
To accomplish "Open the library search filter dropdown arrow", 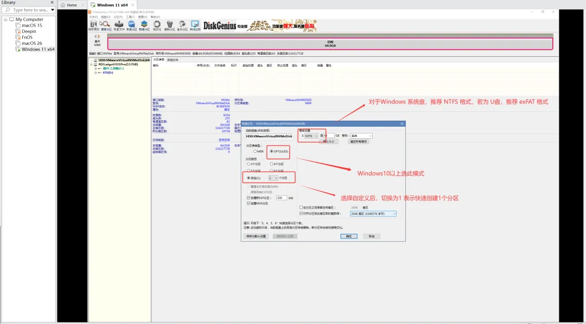I will (x=52, y=10).
